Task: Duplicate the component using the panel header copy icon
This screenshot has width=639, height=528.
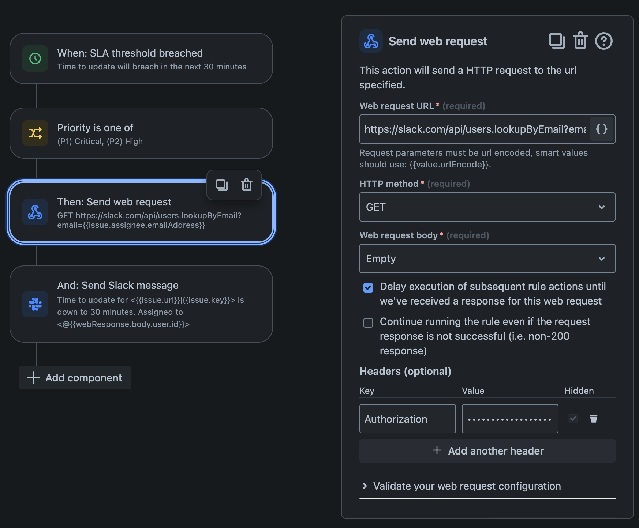Action: click(557, 41)
